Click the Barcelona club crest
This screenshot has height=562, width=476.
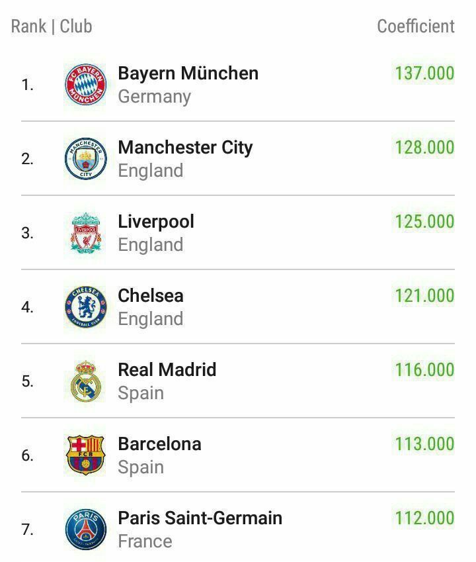85,455
